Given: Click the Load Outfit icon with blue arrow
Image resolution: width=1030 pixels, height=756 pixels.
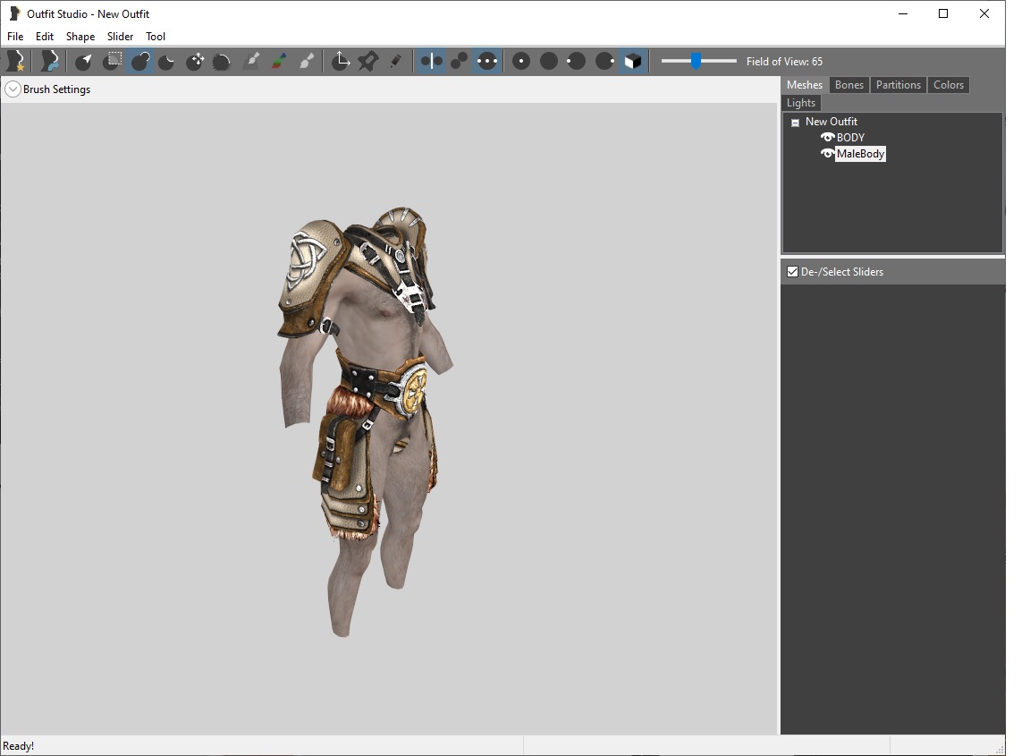Looking at the screenshot, I should pyautogui.click(x=50, y=61).
